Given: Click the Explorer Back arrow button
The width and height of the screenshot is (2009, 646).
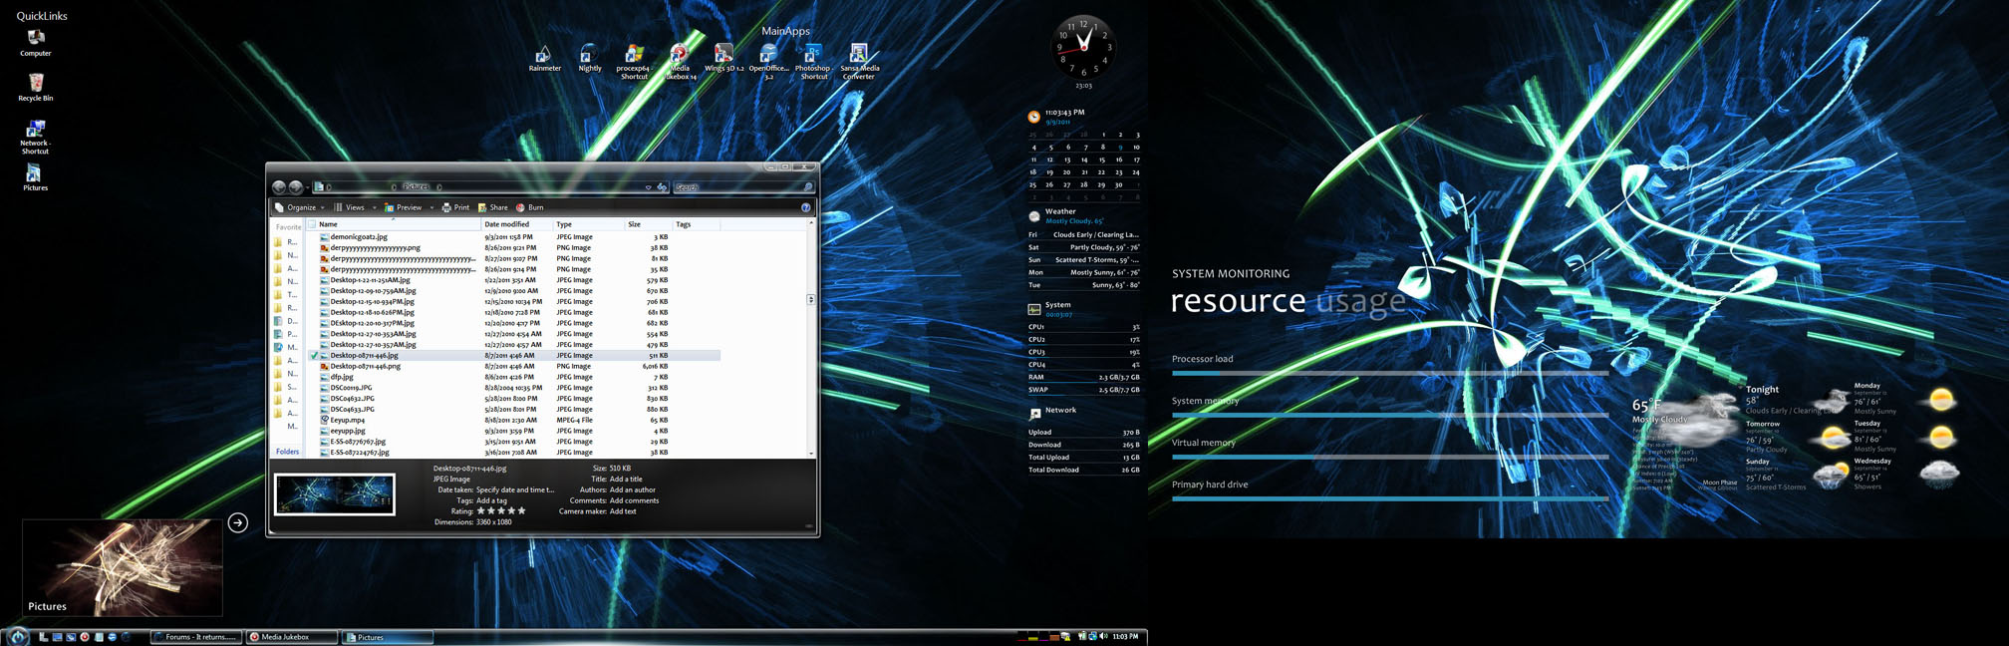Looking at the screenshot, I should click(279, 186).
